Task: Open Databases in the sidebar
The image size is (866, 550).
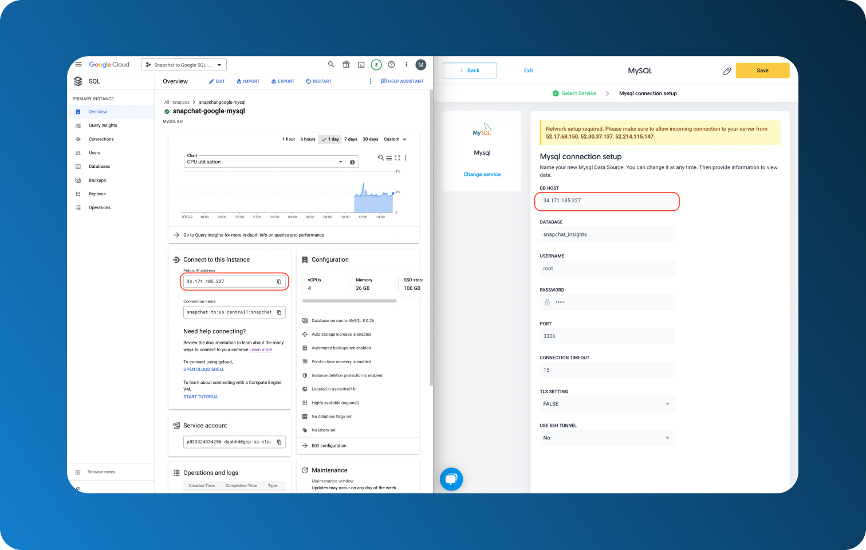Action: tap(111, 167)
